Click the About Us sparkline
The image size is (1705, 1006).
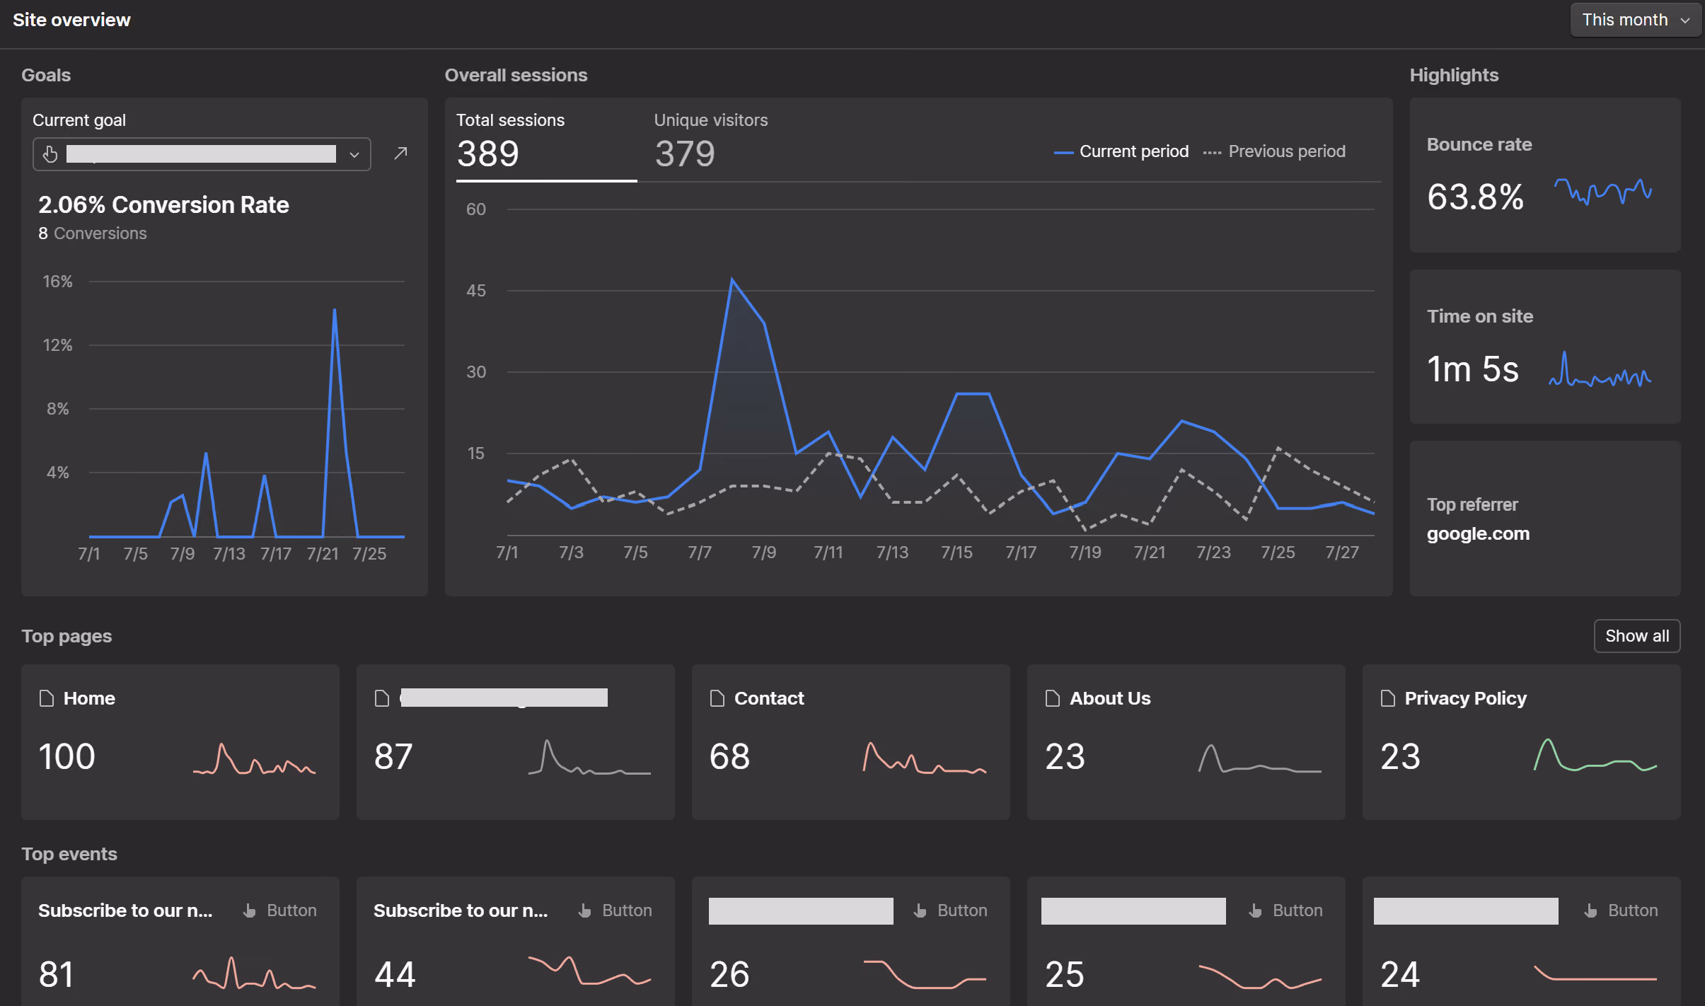[1260, 758]
